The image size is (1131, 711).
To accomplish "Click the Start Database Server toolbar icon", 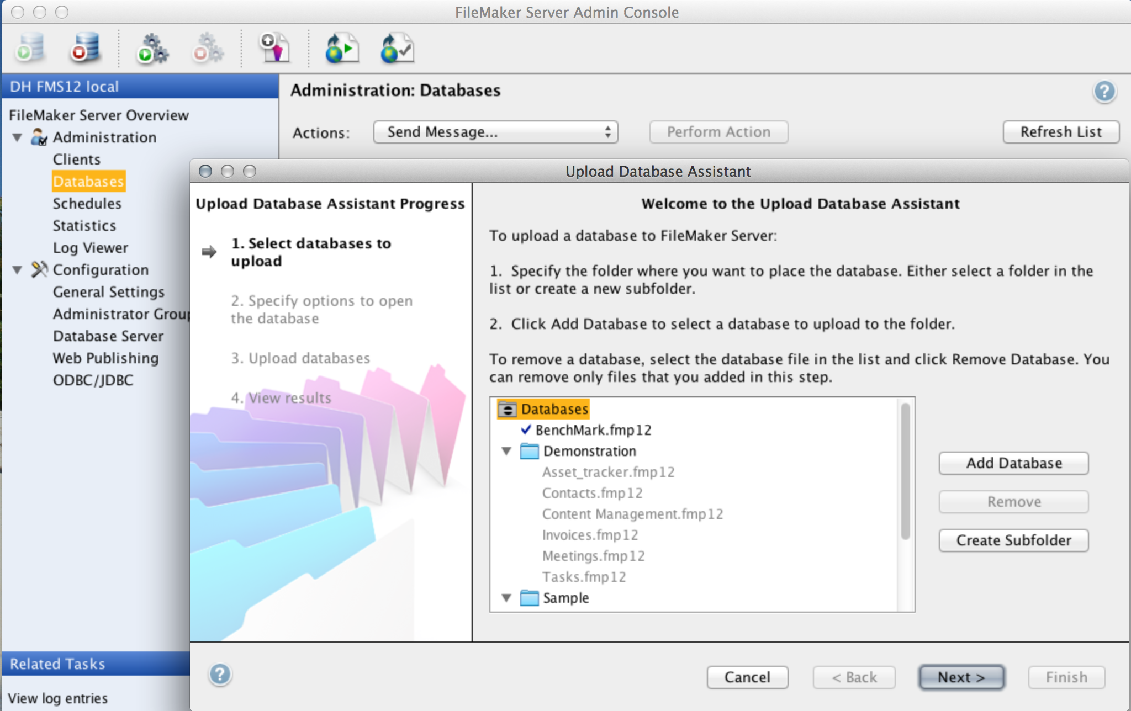I will [x=30, y=47].
